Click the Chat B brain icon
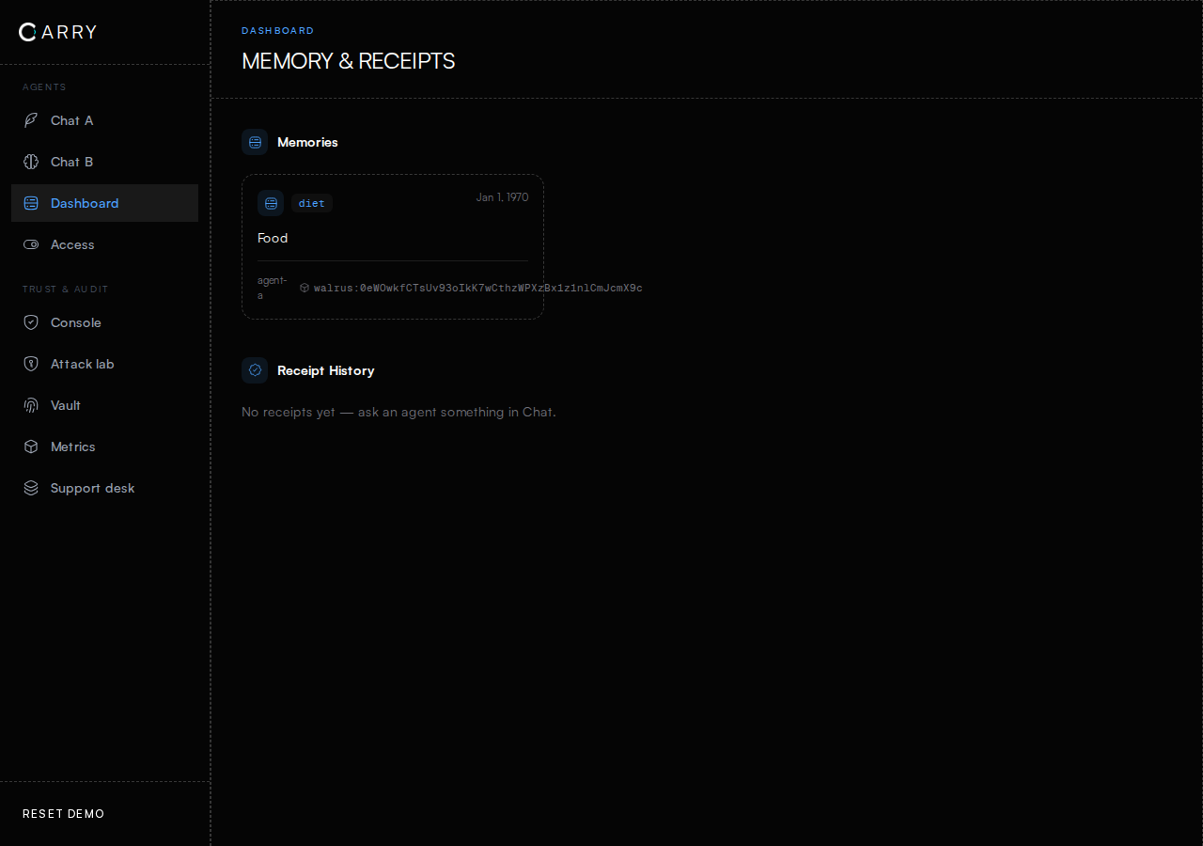Viewport: 1203px width, 846px height. click(31, 162)
